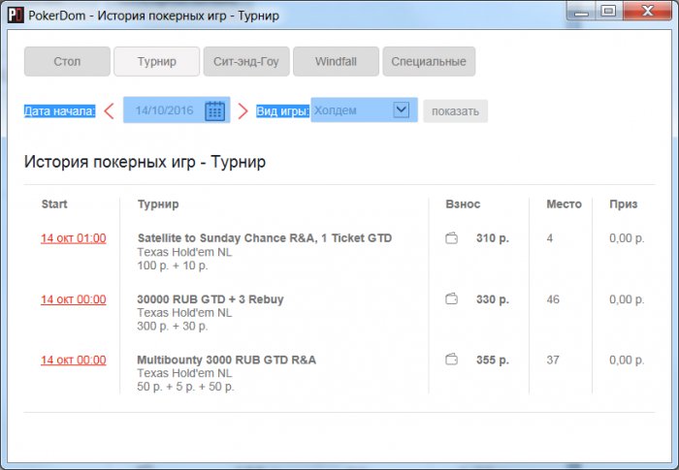Click place value 4
Screen dimensions: 679x470
550,238
